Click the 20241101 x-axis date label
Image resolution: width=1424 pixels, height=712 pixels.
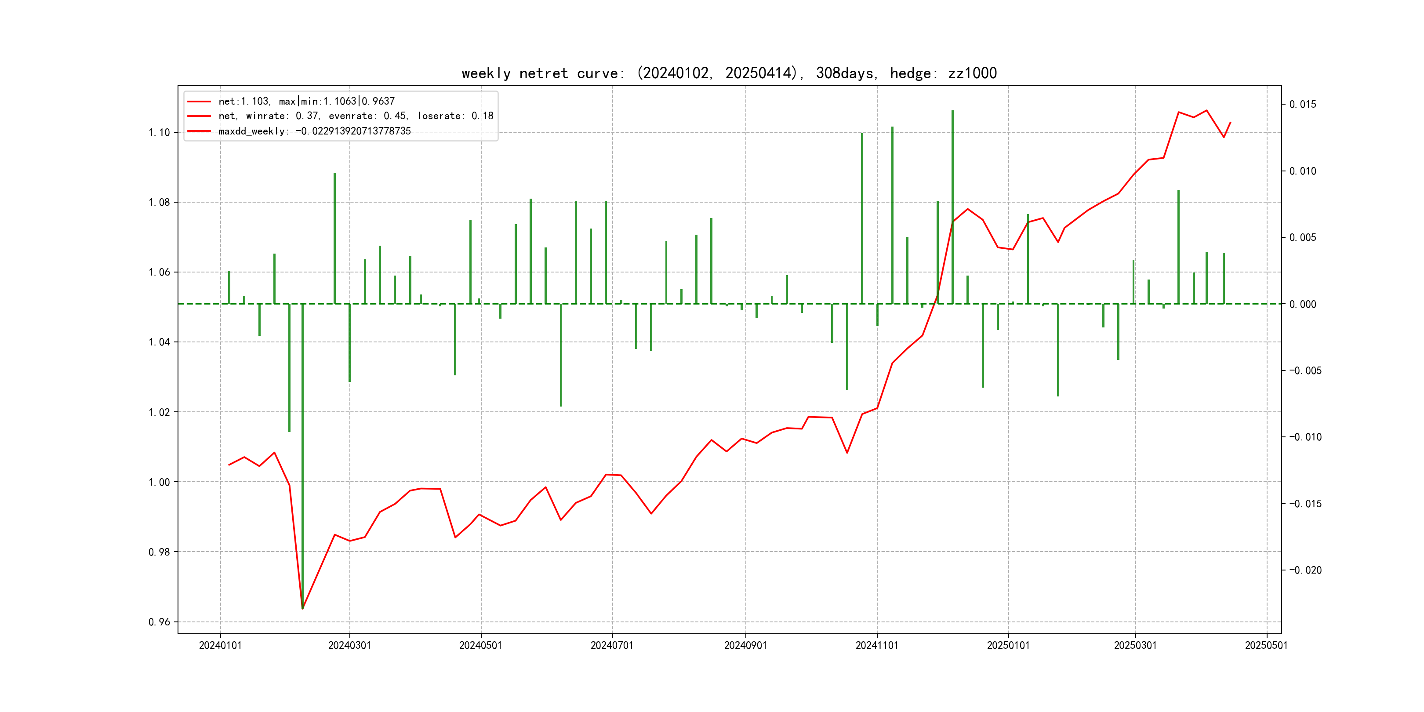(x=877, y=645)
